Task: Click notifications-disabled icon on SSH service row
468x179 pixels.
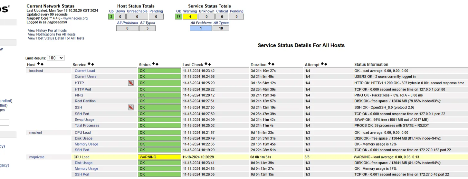Action: point(130,108)
